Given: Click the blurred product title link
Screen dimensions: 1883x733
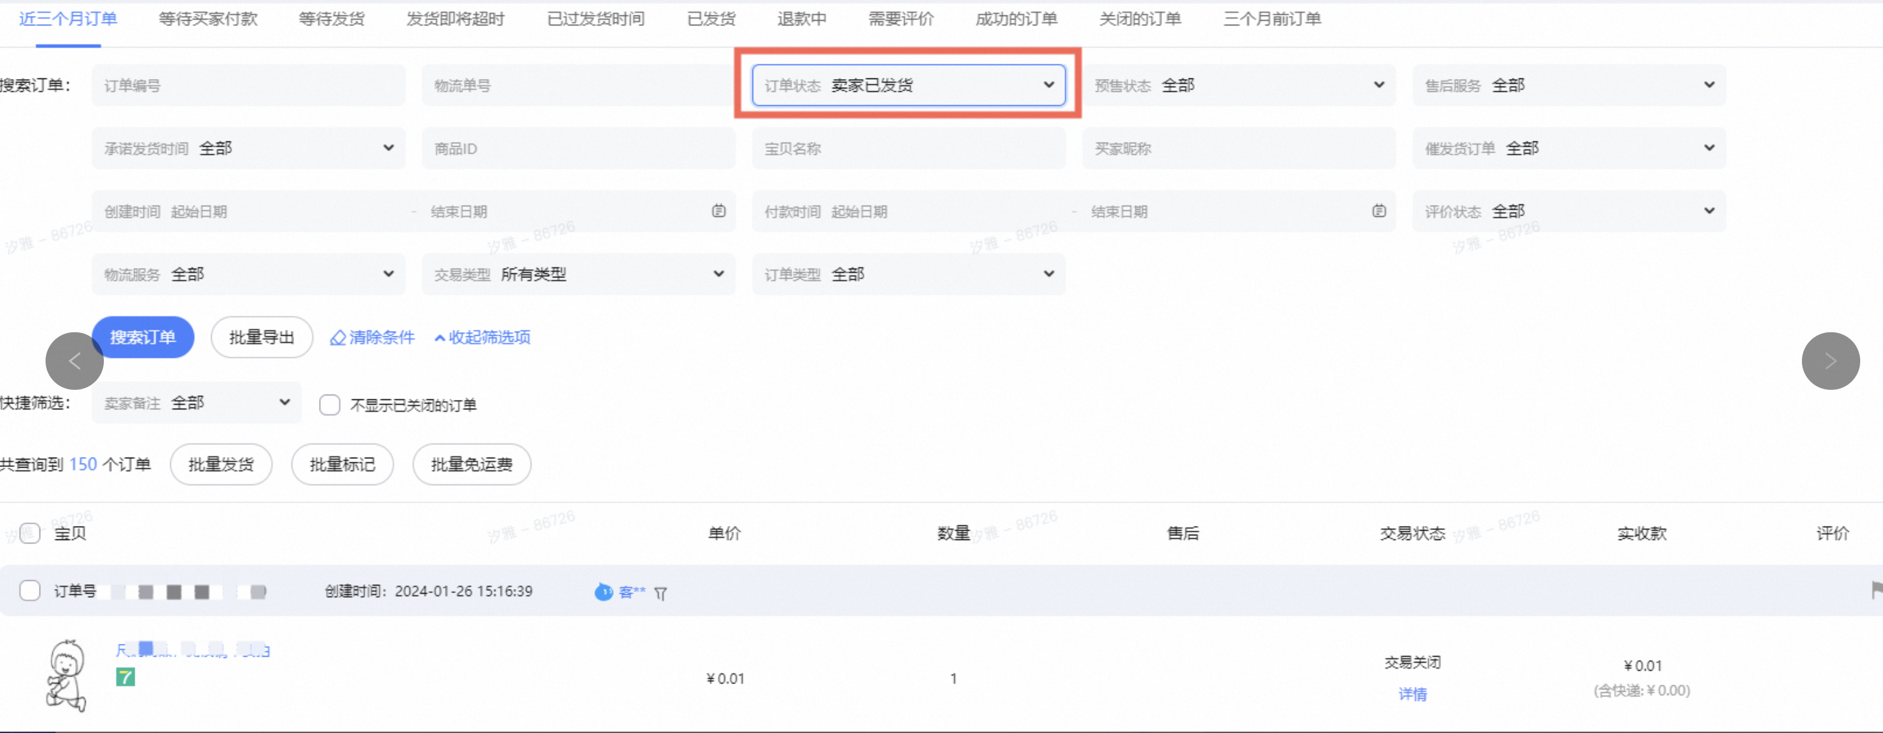Looking at the screenshot, I should 193,650.
